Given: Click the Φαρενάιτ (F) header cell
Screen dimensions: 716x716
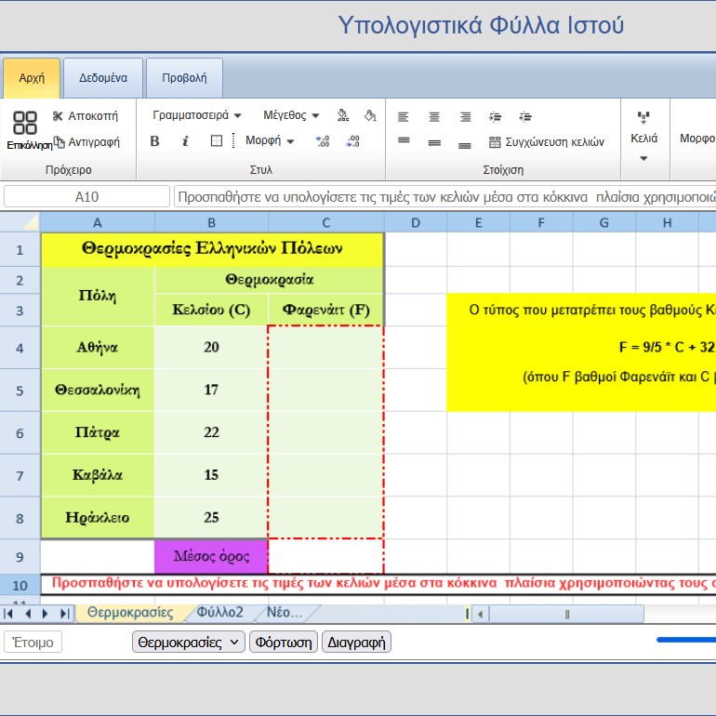Looking at the screenshot, I should coord(326,310).
